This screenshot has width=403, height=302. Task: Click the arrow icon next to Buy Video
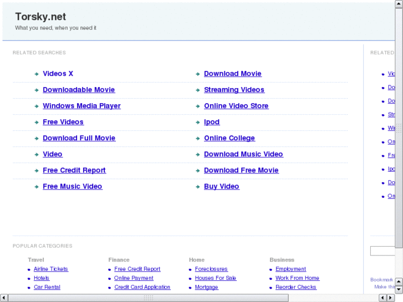click(198, 187)
